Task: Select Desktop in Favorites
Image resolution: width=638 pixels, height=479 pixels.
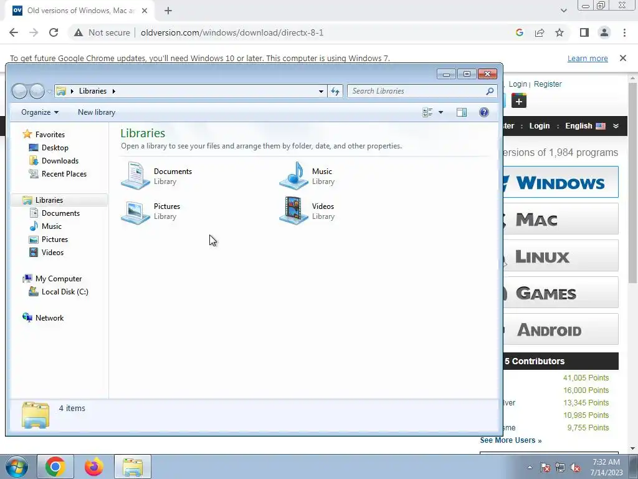Action: pyautogui.click(x=55, y=148)
